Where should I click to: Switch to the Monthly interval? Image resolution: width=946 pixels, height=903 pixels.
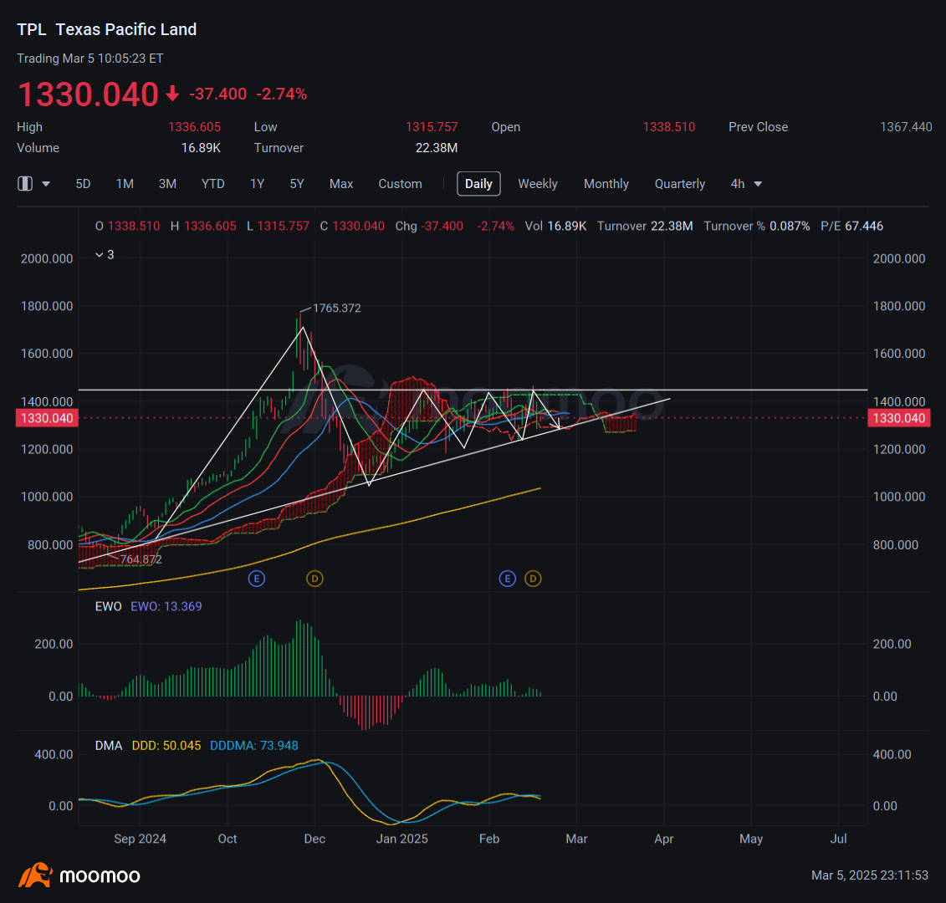(606, 184)
